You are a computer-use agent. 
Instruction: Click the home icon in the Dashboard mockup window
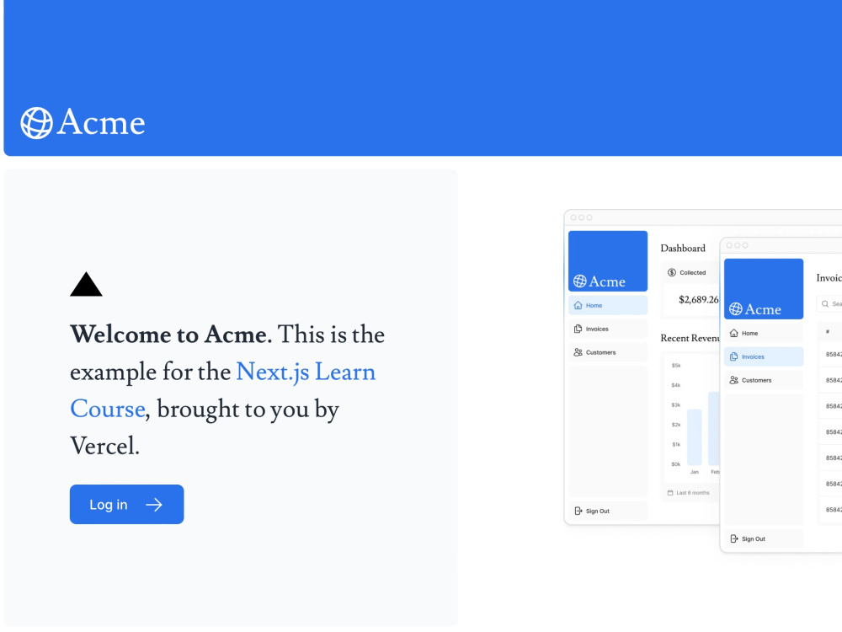pyautogui.click(x=578, y=305)
